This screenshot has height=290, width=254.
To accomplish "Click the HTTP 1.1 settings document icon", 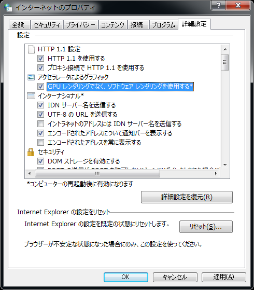I will pos(31,49).
